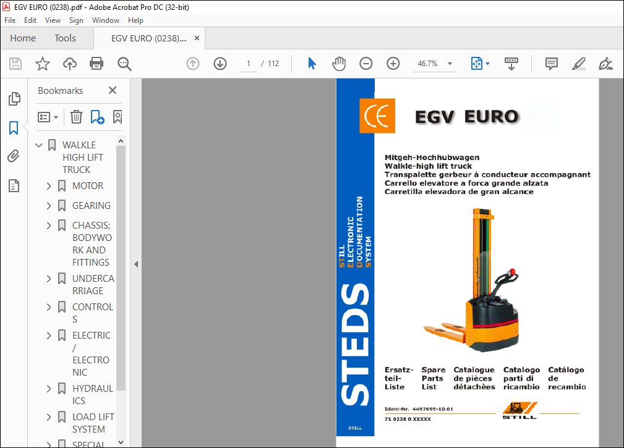This screenshot has height=448, width=624.
Task: Zoom in with plus button
Action: pyautogui.click(x=393, y=64)
